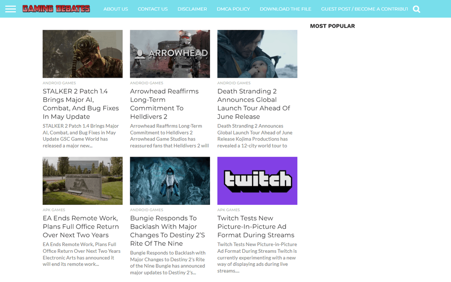Image resolution: width=451 pixels, height=282 pixels.
Task: Click excerpt mentioning 'Electronic Arts has announced'
Action: (x=82, y=254)
